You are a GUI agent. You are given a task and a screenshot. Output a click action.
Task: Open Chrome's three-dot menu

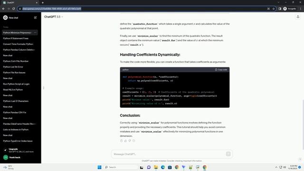click(x=301, y=9)
